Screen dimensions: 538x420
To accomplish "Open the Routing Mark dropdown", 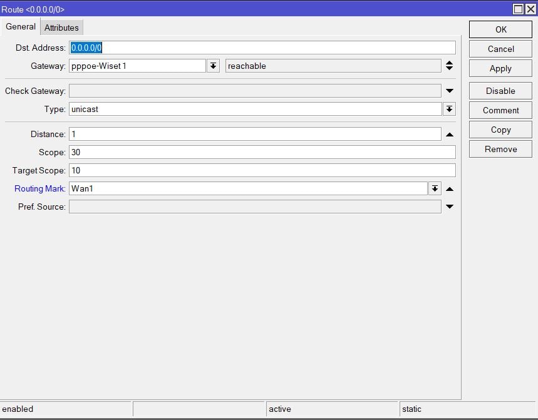I will click(x=435, y=188).
